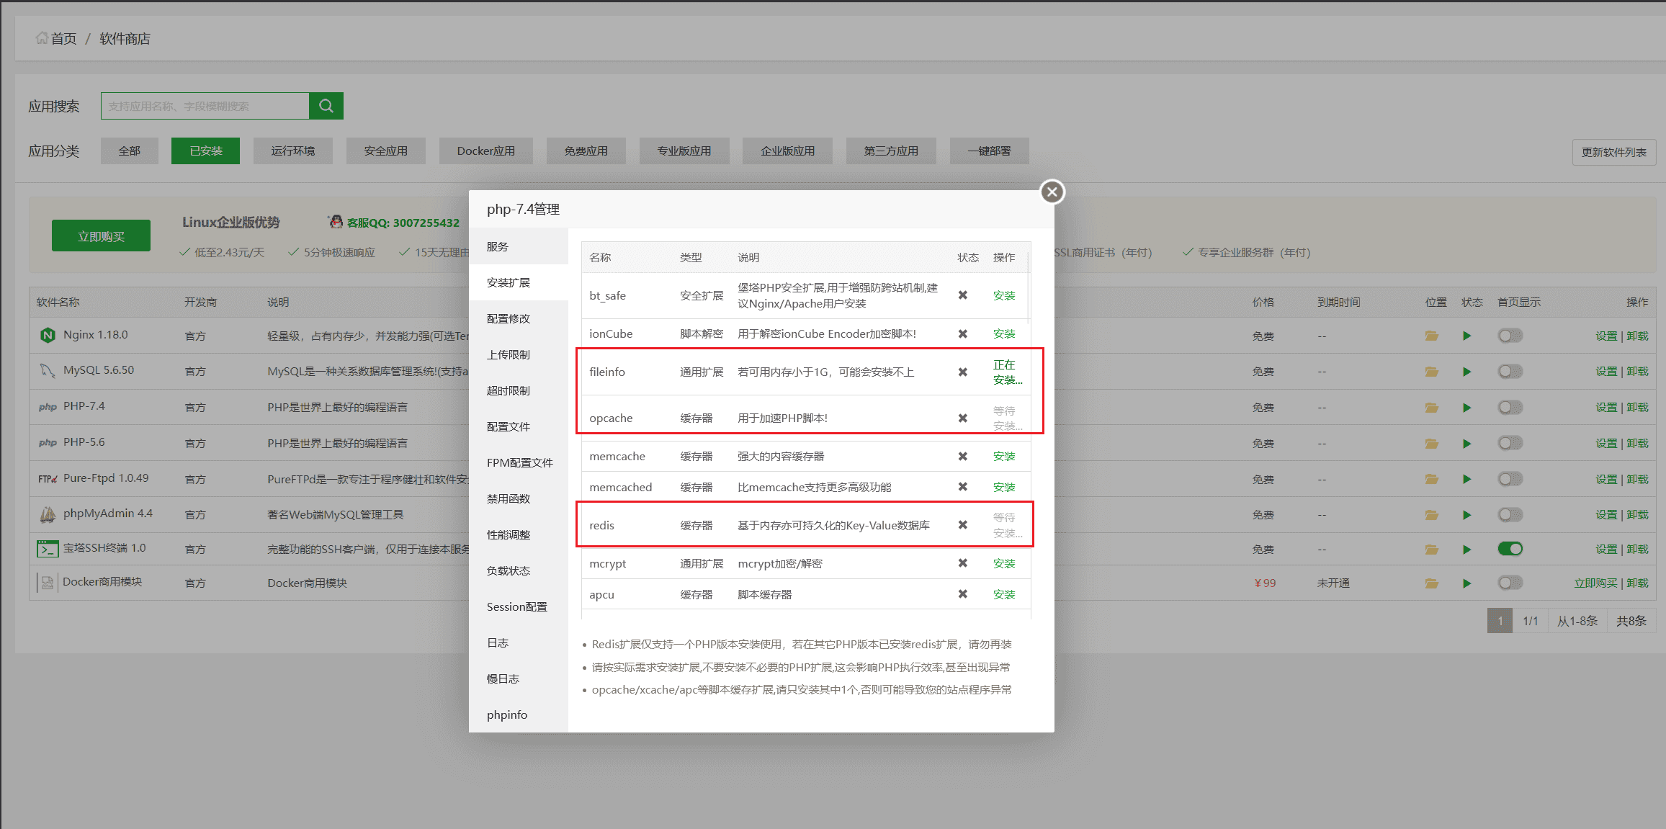The height and width of the screenshot is (829, 1666).
Task: Open the phpMyAdmin application icon
Action: click(46, 514)
